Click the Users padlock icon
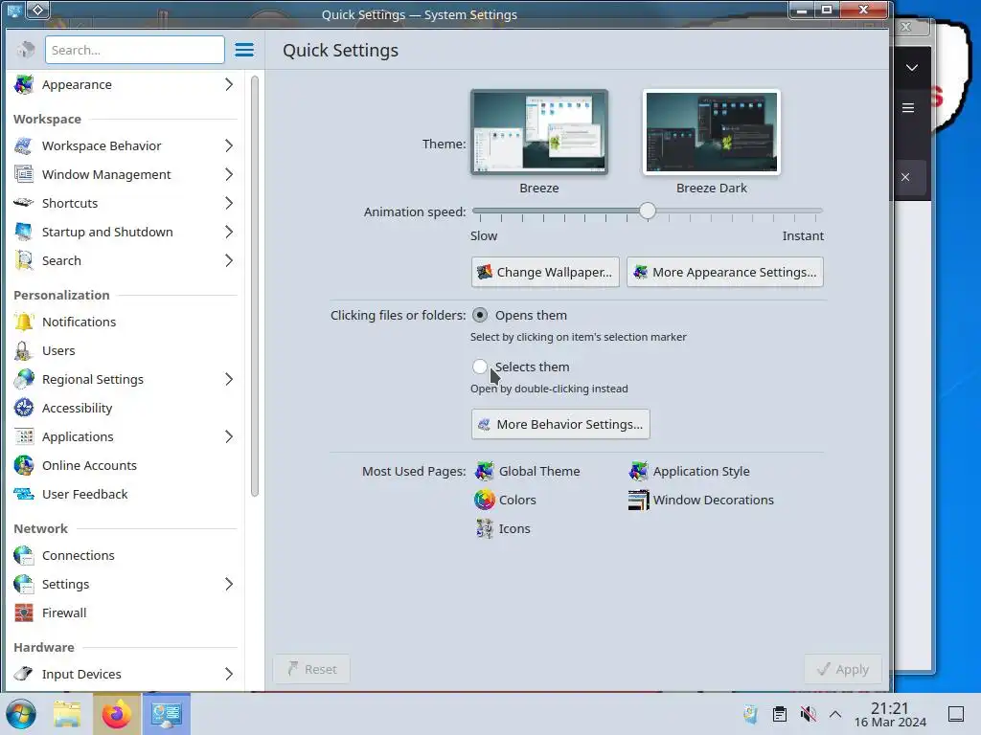The image size is (981, 735). click(24, 350)
